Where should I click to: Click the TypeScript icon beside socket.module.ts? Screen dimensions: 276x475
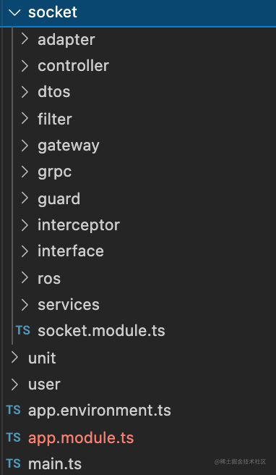pyautogui.click(x=23, y=330)
